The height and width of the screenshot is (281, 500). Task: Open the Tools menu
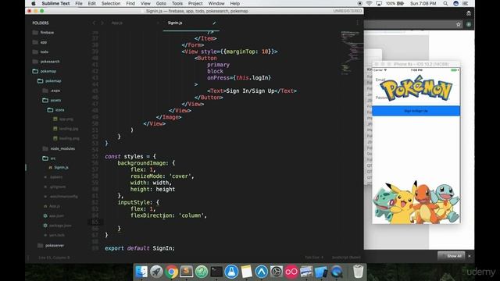click(177, 3)
